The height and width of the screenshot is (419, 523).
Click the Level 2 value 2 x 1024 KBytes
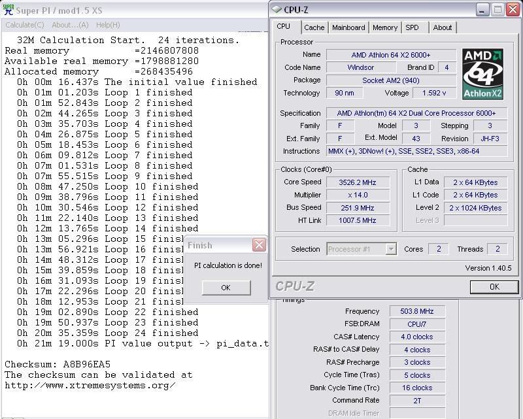click(475, 208)
